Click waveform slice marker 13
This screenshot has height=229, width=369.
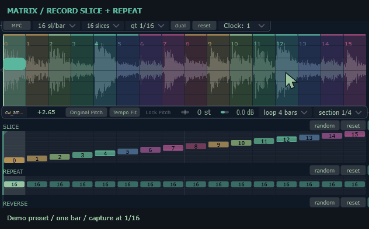(x=302, y=44)
